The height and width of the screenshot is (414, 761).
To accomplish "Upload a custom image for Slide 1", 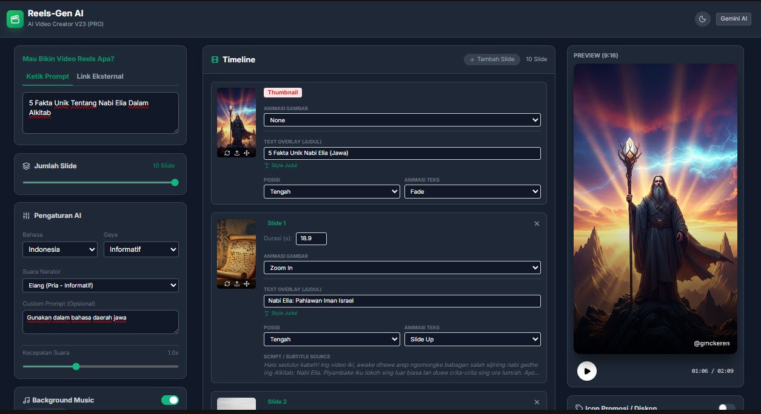I will 236,283.
